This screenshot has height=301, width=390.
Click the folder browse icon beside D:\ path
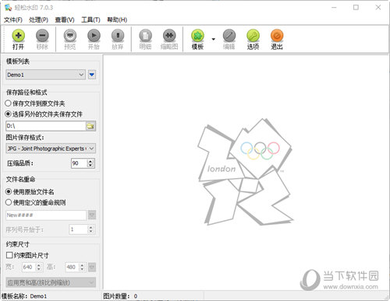(x=90, y=126)
